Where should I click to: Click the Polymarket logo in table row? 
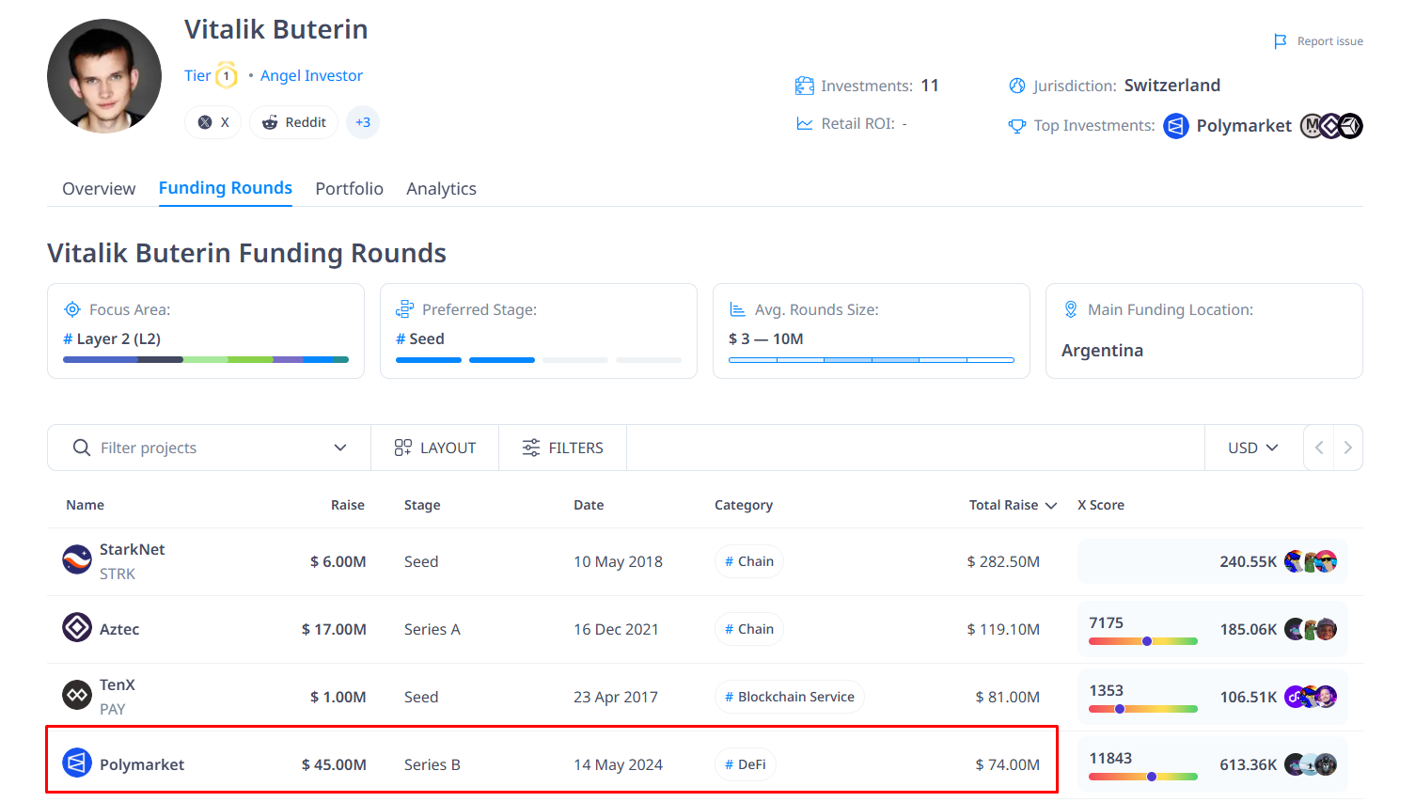tap(77, 763)
